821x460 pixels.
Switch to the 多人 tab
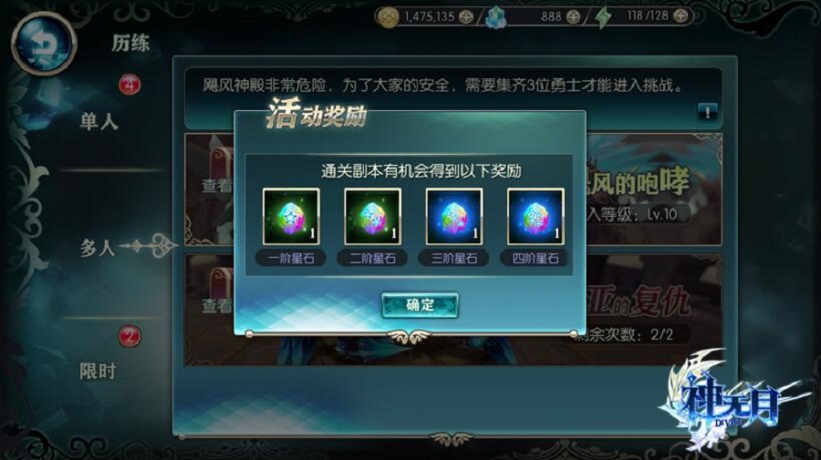pyautogui.click(x=98, y=247)
